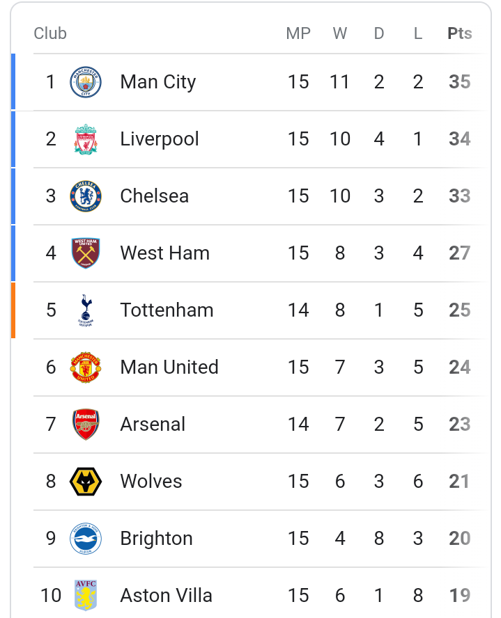
Task: Click the Arsenal cannon crest
Action: (86, 424)
